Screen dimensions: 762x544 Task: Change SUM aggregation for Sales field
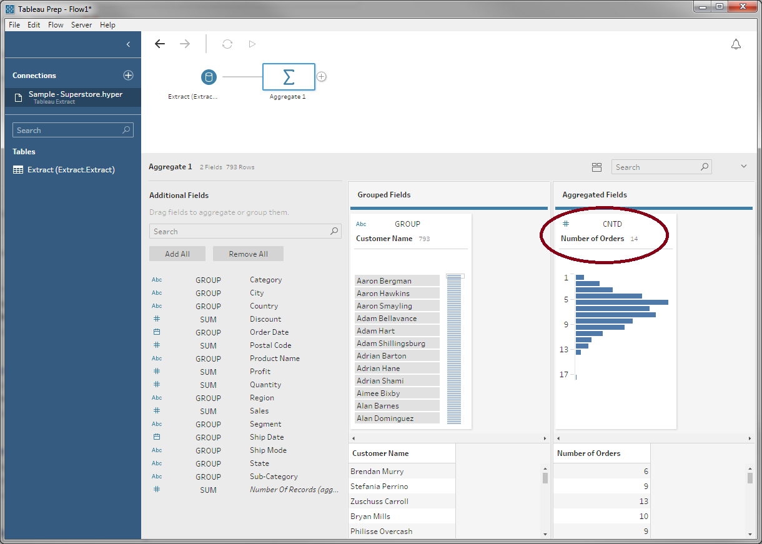(208, 411)
